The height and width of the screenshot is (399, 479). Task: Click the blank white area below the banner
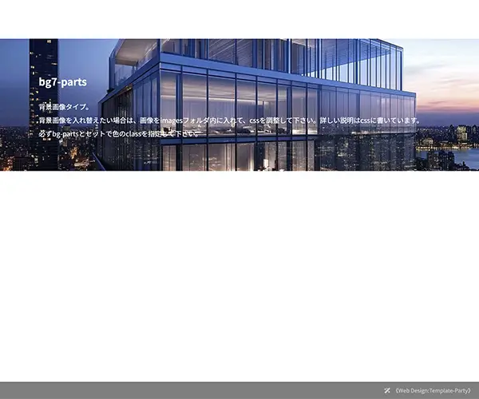click(239, 271)
